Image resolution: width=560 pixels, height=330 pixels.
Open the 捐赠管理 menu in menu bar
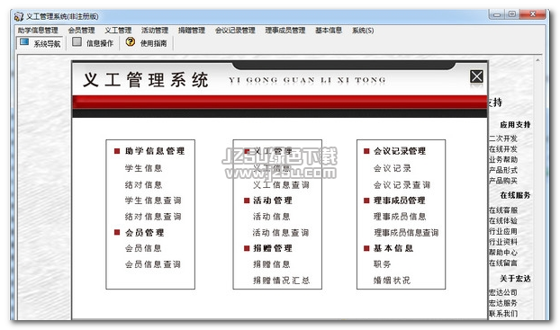(192, 31)
